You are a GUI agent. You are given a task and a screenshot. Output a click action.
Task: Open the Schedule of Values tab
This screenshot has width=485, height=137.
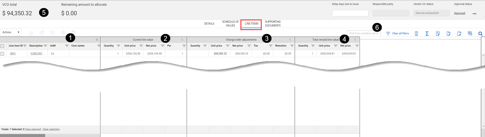click(x=230, y=24)
